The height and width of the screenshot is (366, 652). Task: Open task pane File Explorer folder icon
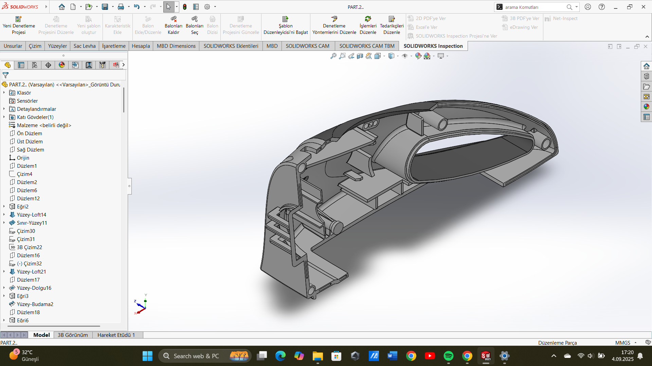point(647,86)
